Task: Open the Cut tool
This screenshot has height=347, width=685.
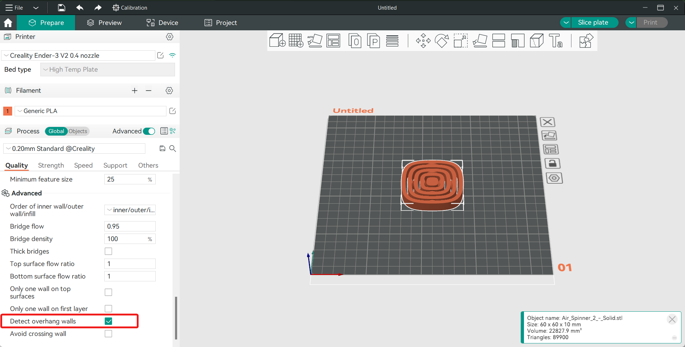Action: (499, 41)
